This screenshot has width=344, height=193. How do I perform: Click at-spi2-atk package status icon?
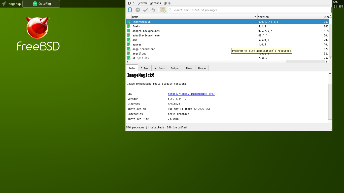tap(128, 58)
